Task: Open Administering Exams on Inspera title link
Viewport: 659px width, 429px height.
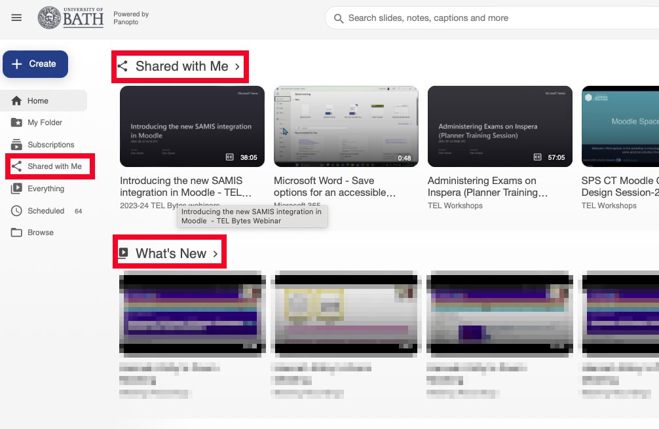Action: click(x=487, y=187)
